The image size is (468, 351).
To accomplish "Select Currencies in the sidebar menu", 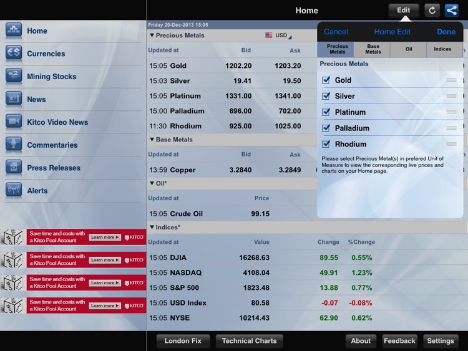I will coord(73,54).
